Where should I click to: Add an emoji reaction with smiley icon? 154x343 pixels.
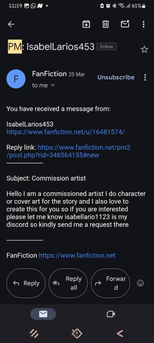pyautogui.click(x=140, y=283)
